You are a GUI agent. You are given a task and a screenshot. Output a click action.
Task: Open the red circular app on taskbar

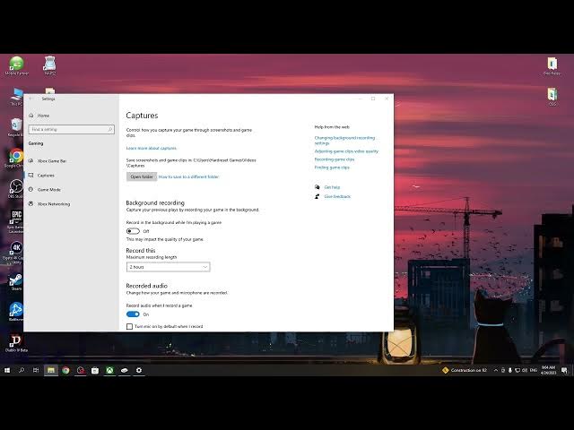80,370
